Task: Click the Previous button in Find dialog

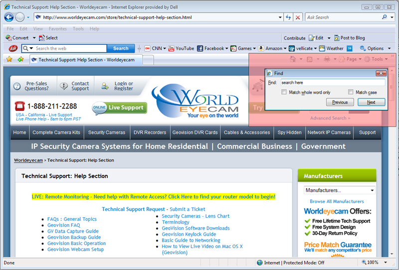Action: point(340,102)
